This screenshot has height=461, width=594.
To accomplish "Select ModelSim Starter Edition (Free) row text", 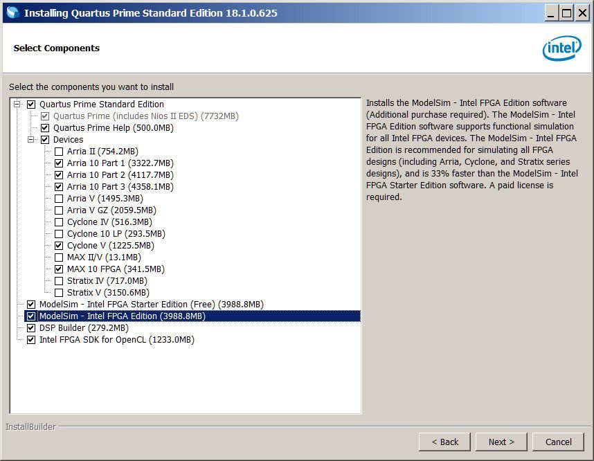I will point(152,304).
